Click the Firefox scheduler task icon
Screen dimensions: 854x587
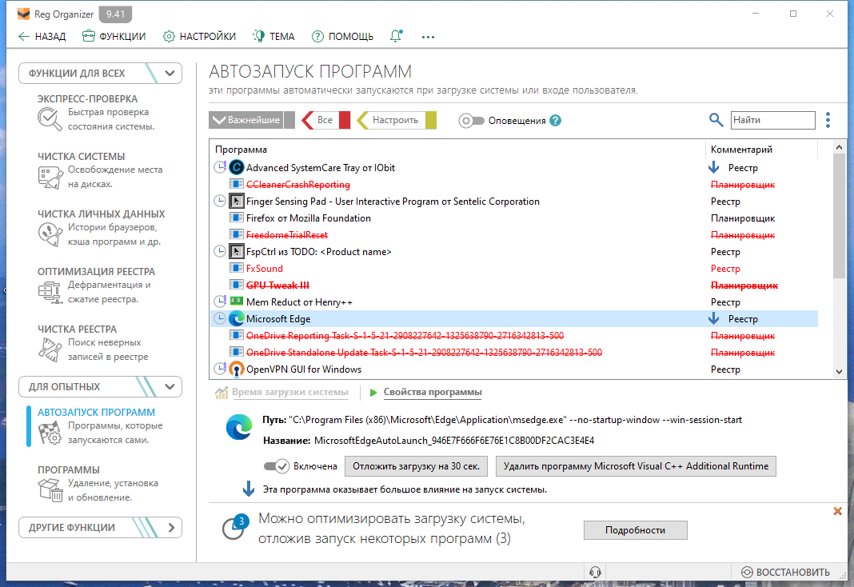(236, 218)
